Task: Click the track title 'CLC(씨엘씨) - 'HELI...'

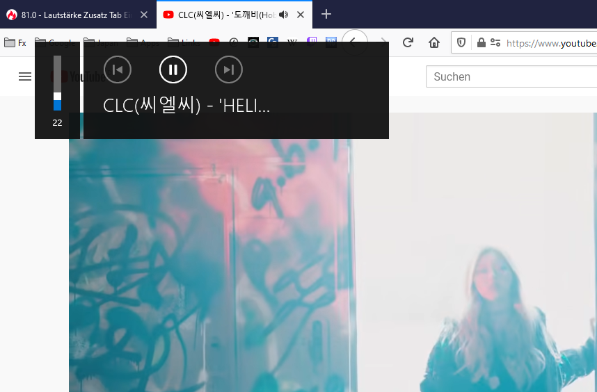Action: (186, 106)
